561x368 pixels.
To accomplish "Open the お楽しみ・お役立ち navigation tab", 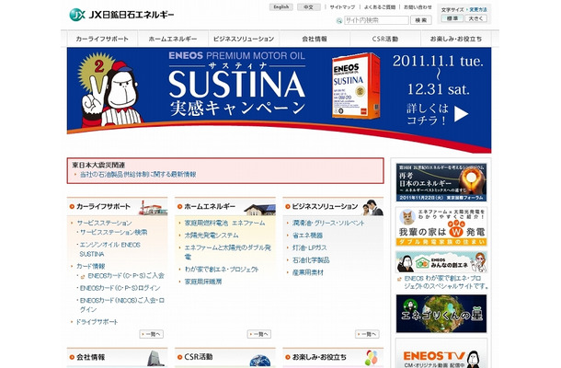I will [x=456, y=39].
